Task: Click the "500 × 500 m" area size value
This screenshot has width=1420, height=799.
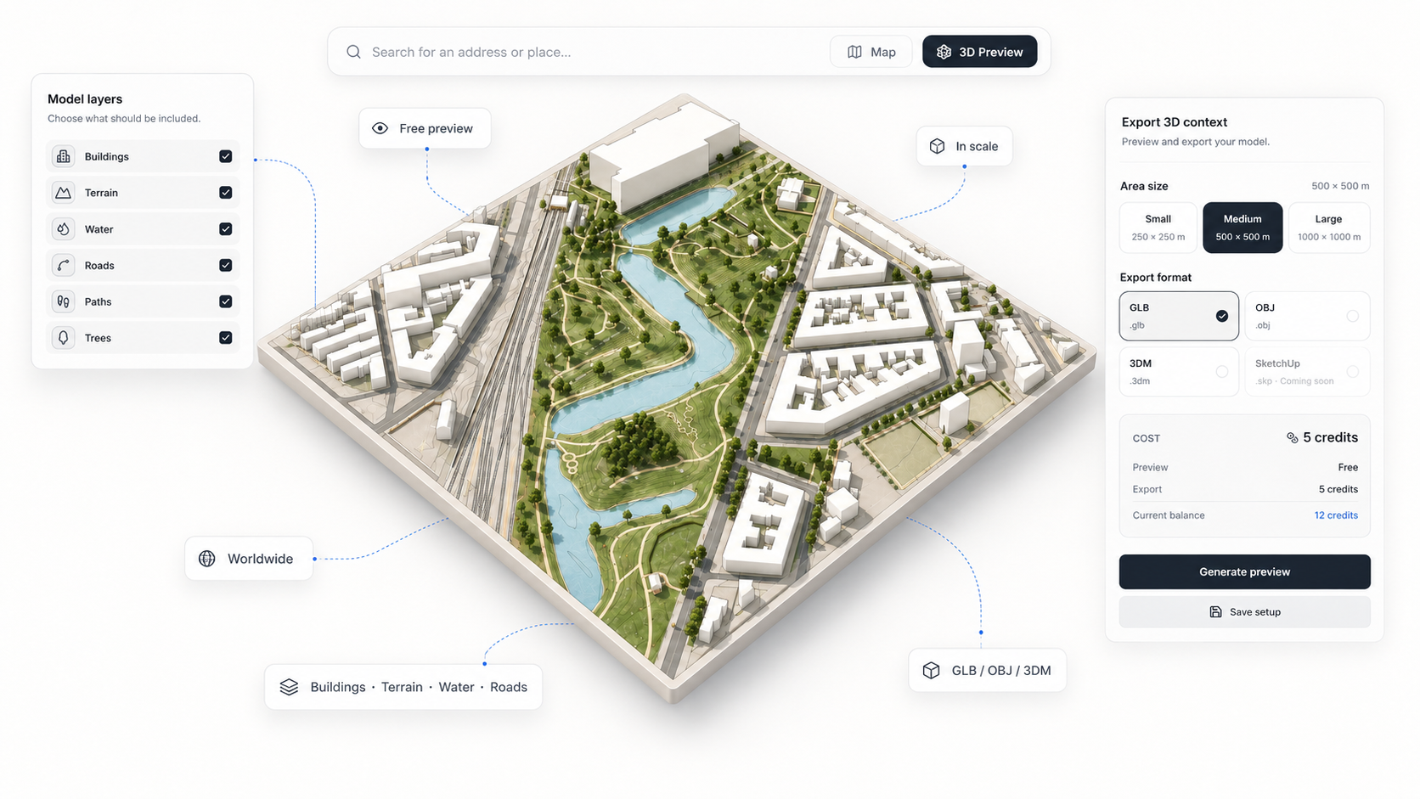Action: click(1340, 186)
